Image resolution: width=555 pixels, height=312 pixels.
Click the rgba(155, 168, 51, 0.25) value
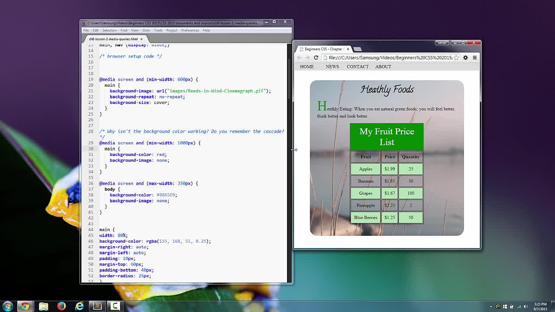[177, 241]
